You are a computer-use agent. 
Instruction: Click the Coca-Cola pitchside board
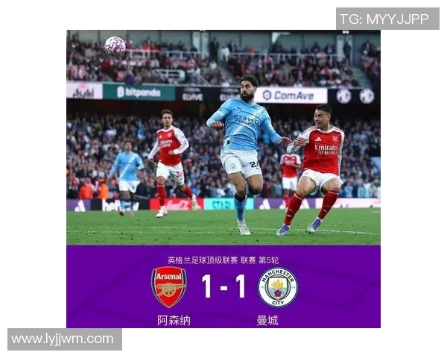coord(177,204)
